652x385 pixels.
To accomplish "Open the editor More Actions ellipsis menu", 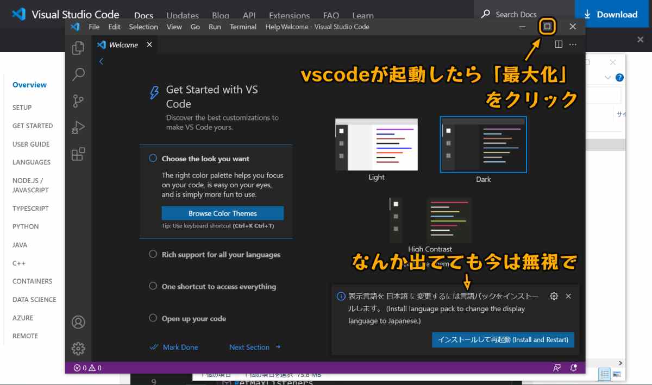I will click(x=573, y=44).
